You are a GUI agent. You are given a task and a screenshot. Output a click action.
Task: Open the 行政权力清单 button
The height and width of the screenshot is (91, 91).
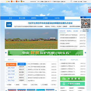(x=73, y=84)
